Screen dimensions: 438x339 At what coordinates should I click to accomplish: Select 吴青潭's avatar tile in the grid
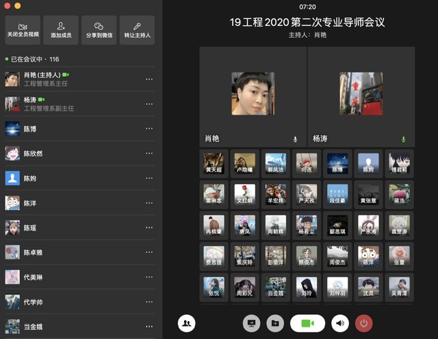coord(400,288)
